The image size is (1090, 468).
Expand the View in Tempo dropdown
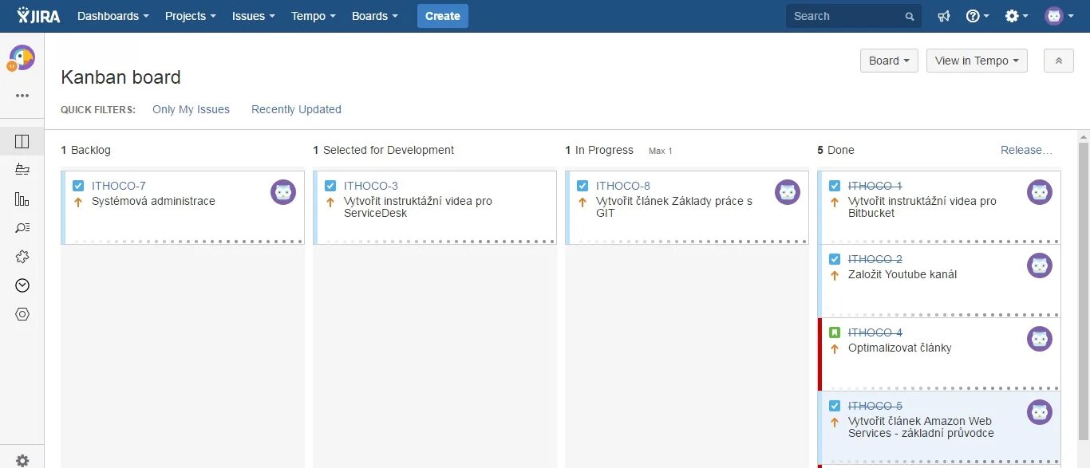click(977, 61)
